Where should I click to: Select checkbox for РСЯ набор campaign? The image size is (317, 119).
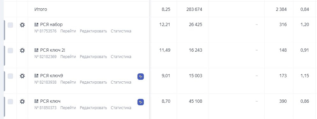(x=10, y=25)
